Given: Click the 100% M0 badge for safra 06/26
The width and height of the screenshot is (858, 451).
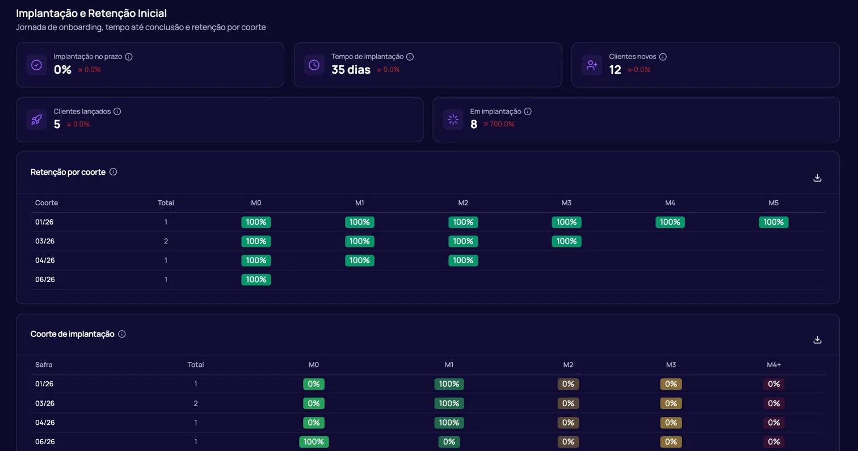Looking at the screenshot, I should [314, 442].
